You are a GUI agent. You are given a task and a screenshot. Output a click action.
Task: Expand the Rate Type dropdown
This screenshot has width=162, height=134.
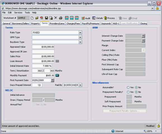pos(80,33)
